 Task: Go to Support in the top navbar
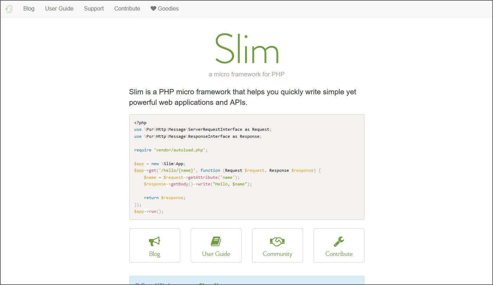[x=94, y=9]
